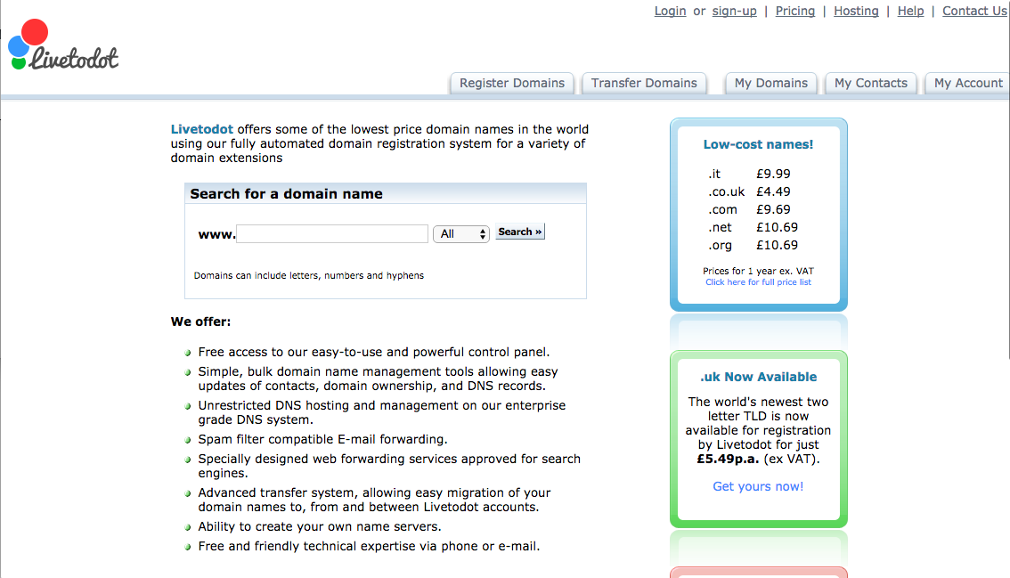This screenshot has width=1010, height=578.
Task: Click the Search for a domain name heading
Action: coord(286,194)
